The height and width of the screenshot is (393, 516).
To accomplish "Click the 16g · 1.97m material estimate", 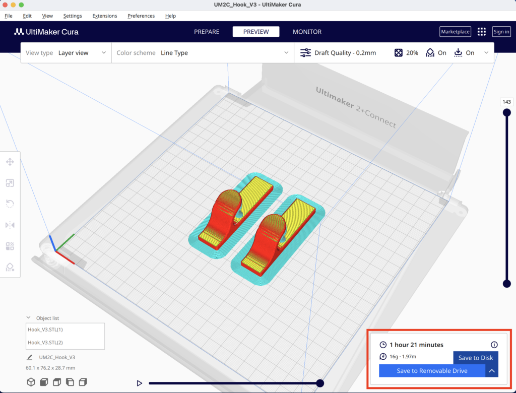I will click(x=403, y=356).
